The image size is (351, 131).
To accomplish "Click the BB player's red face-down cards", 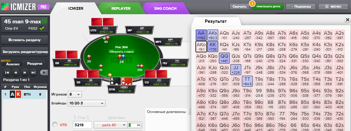I will [x=67, y=55].
